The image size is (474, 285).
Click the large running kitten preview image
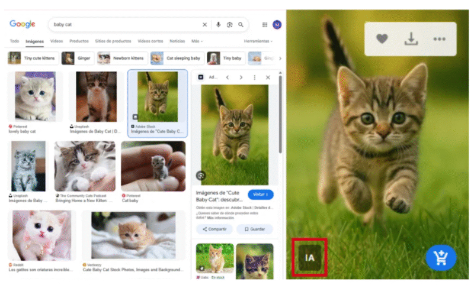point(235,134)
